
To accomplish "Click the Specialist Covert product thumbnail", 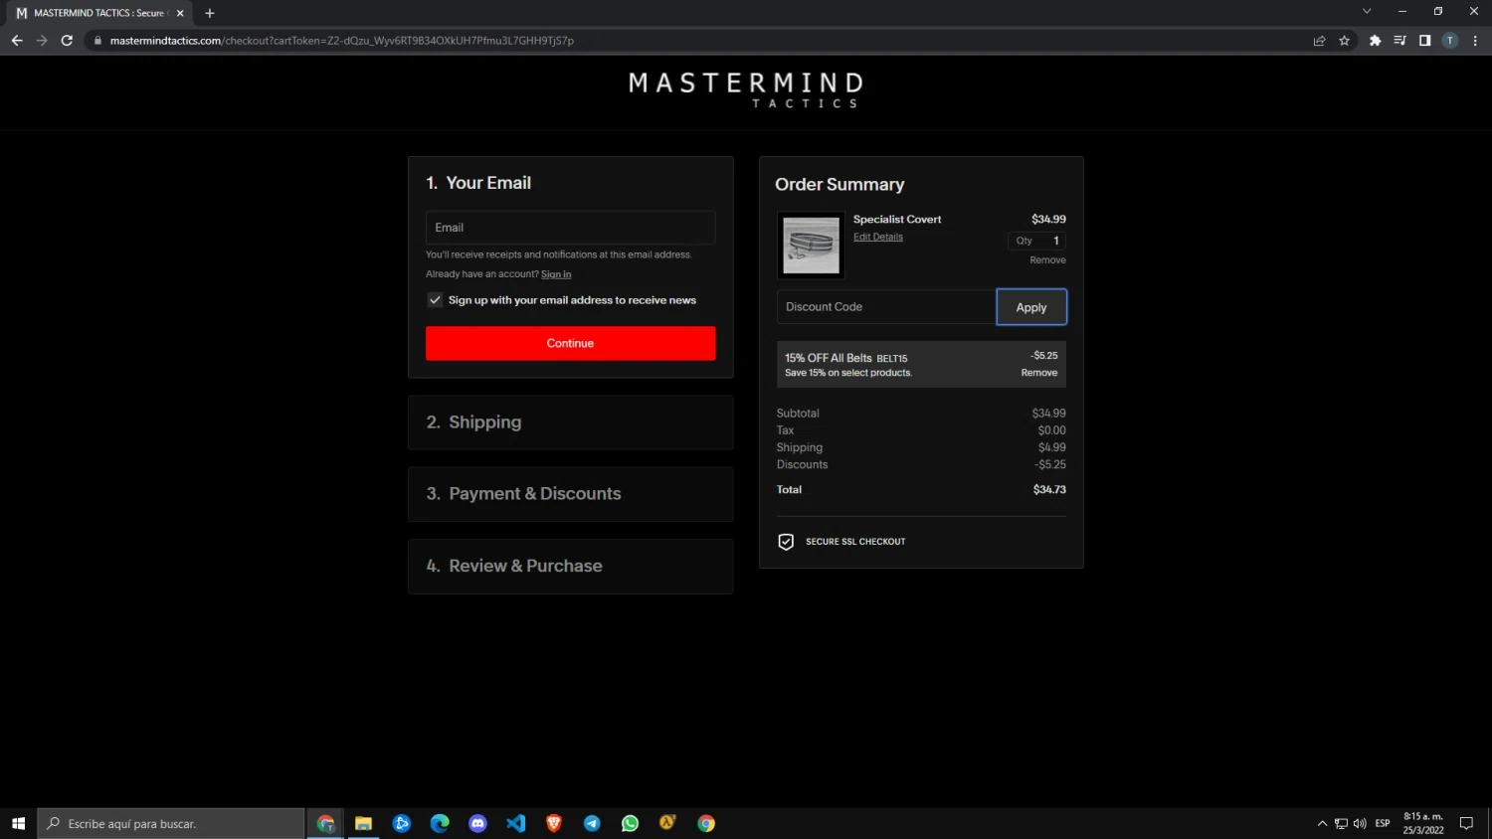I will coord(811,245).
